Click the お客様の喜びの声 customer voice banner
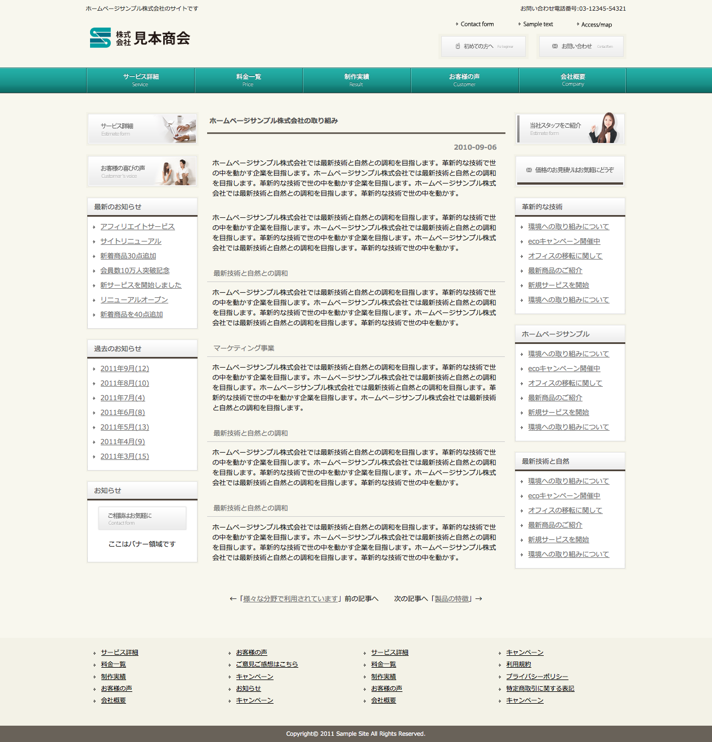 [142, 171]
